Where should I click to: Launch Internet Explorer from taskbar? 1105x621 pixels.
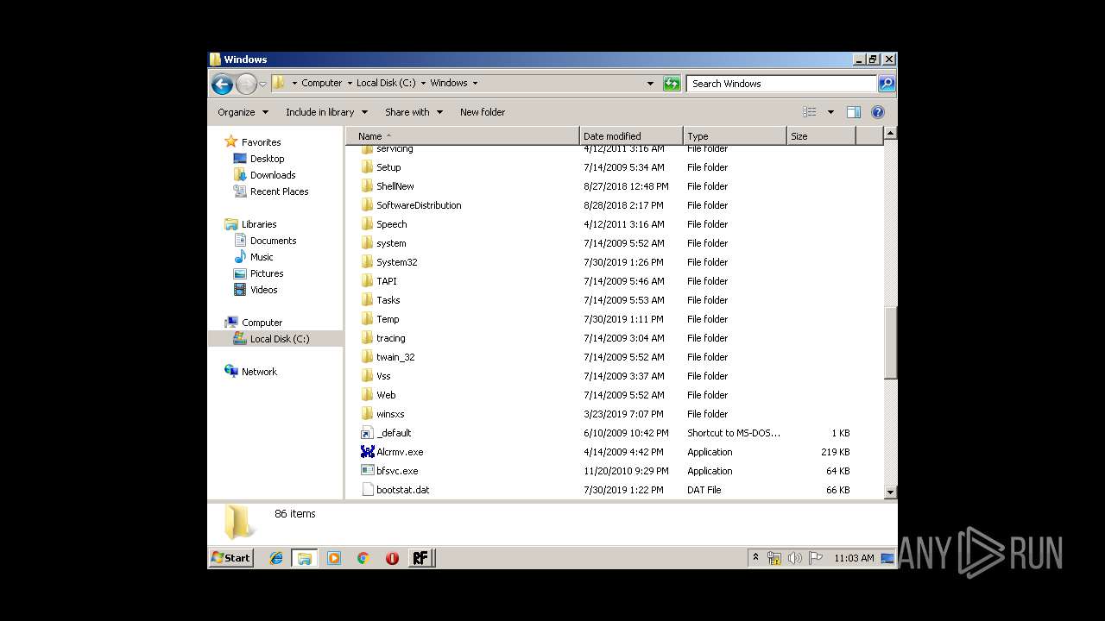click(x=276, y=558)
